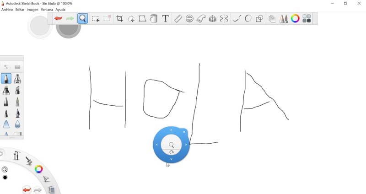Select the Zoom magnifier tool in toolbar
This screenshot has width=366, height=194.
83,18
